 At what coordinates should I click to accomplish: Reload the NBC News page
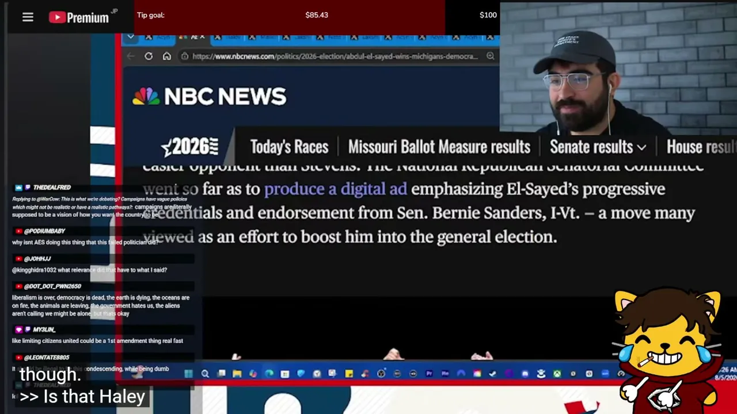[x=149, y=56]
